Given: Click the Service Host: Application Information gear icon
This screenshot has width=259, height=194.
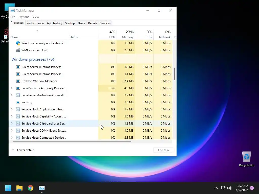Looking at the screenshot, I should pos(18,109).
